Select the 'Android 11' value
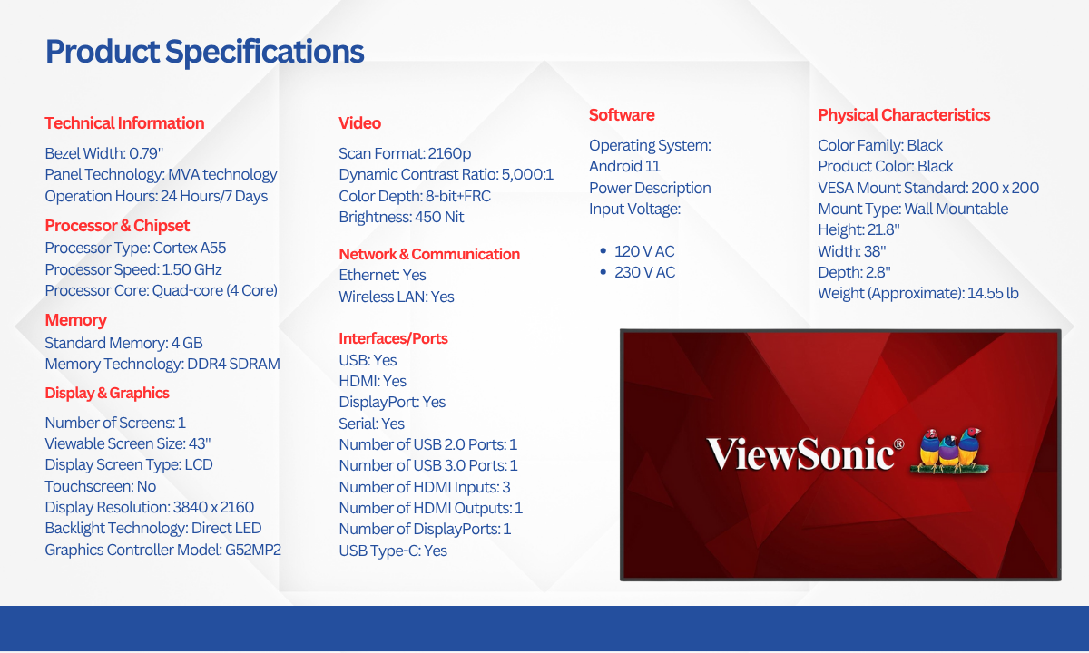 (x=624, y=166)
